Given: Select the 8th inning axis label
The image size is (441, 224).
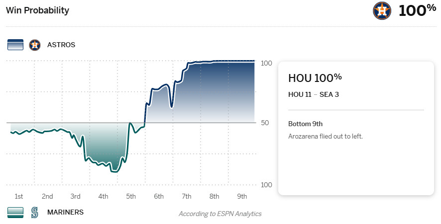Looking at the screenshot, I should coord(215,196).
